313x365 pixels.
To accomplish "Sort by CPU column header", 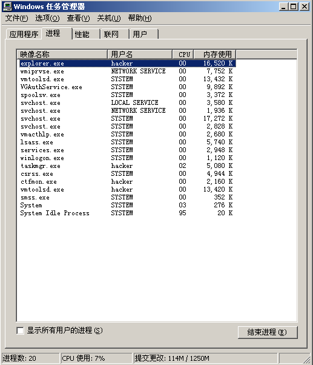I will [x=183, y=54].
